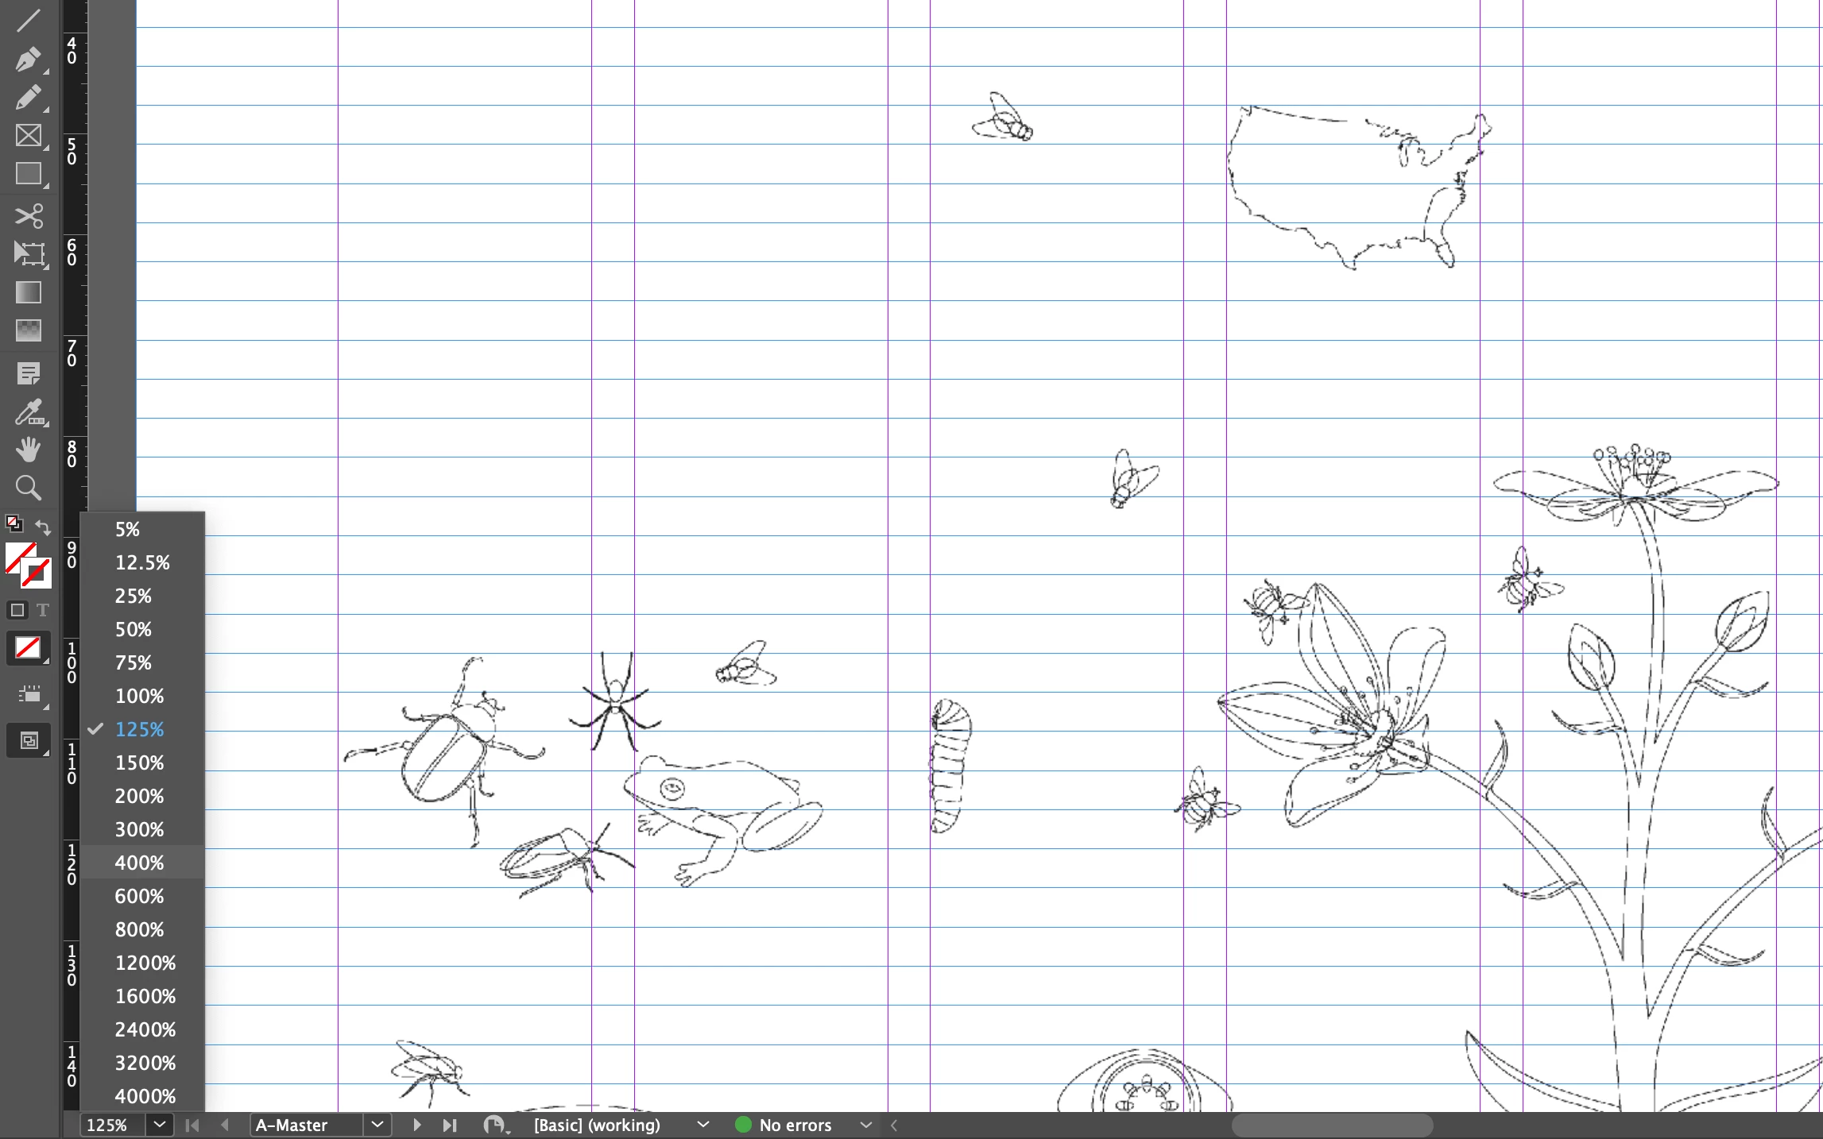Choose 400% from zoom list

(139, 863)
